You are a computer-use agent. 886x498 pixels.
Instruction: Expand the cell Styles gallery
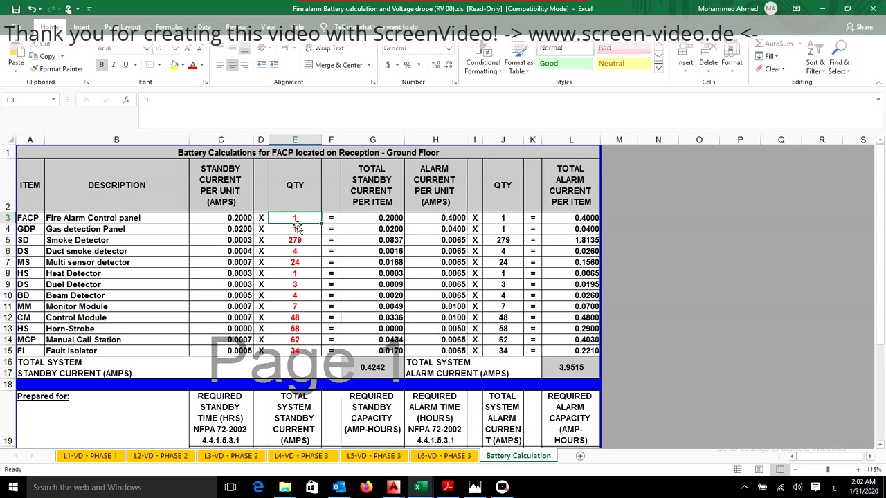tap(658, 67)
